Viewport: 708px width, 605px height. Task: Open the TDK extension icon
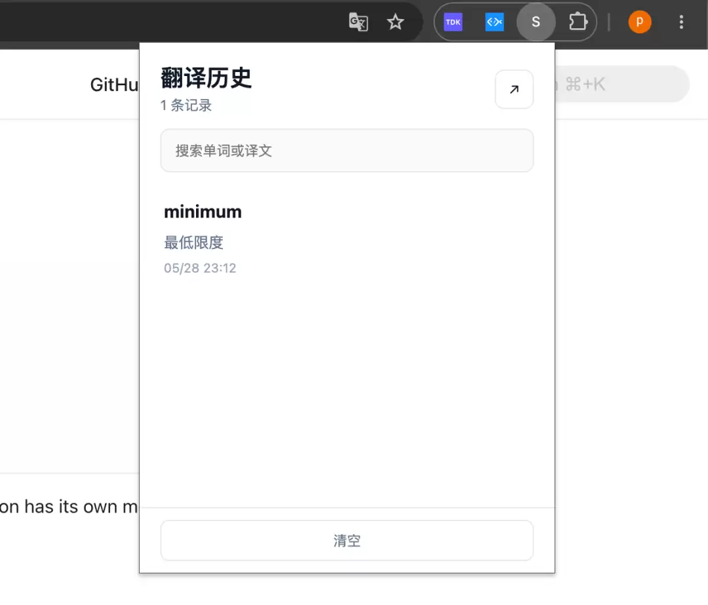pos(453,22)
